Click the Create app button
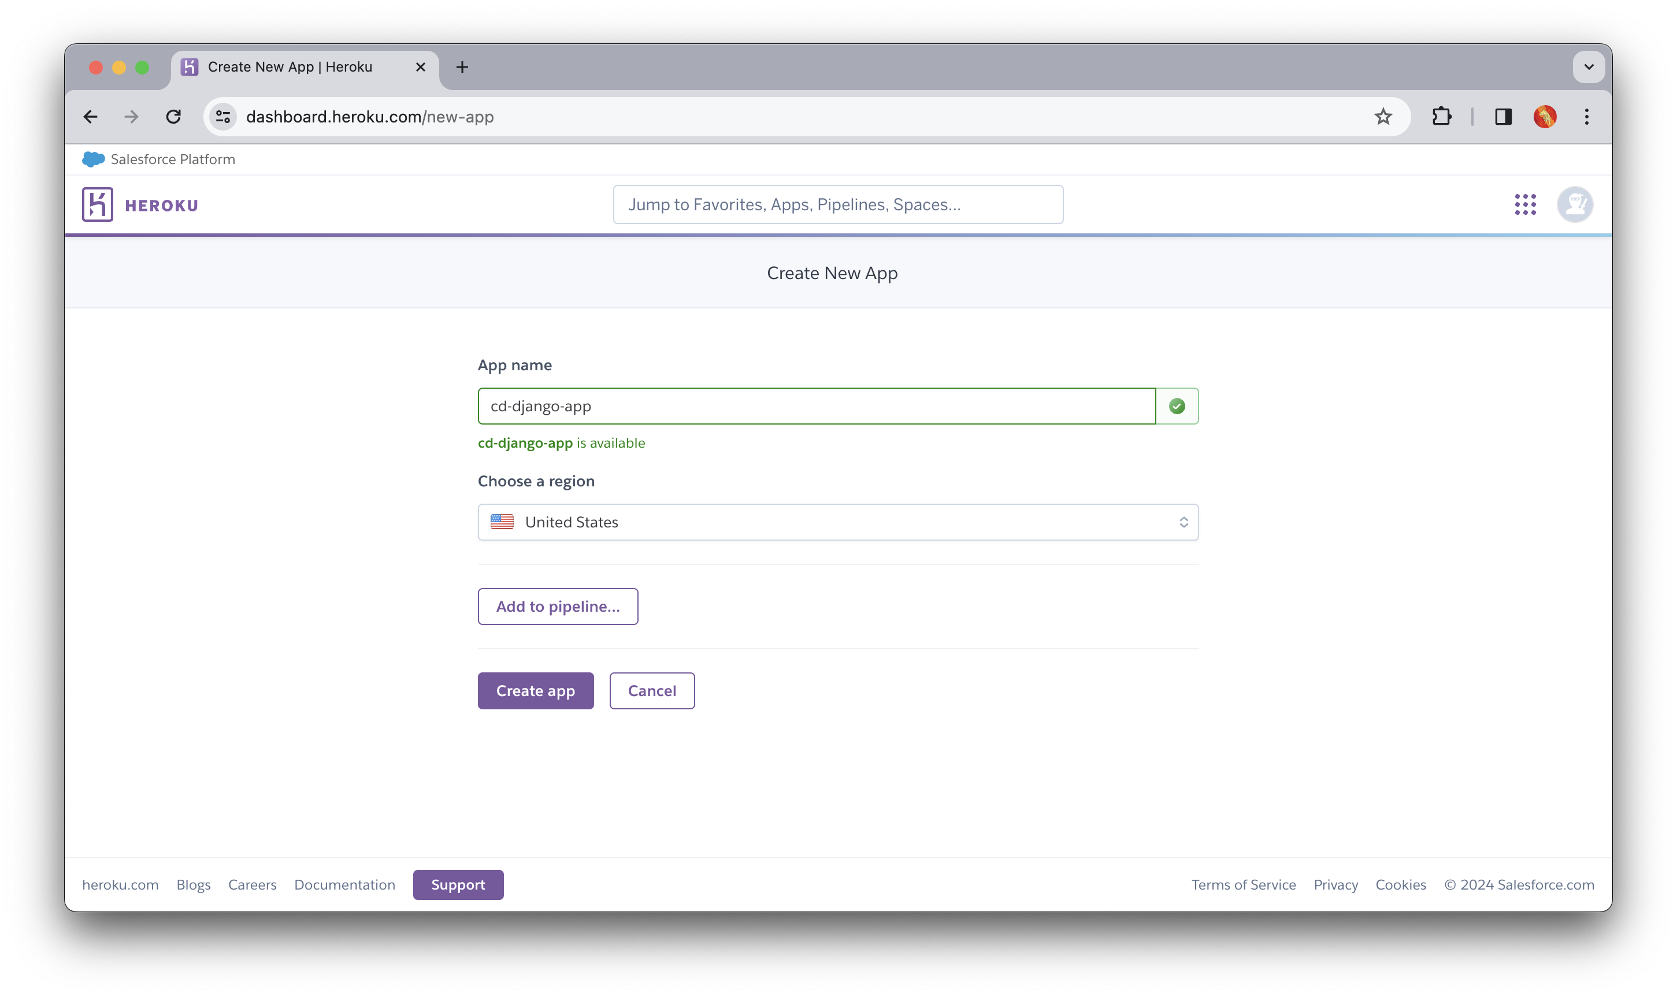This screenshot has width=1677, height=997. 535,690
